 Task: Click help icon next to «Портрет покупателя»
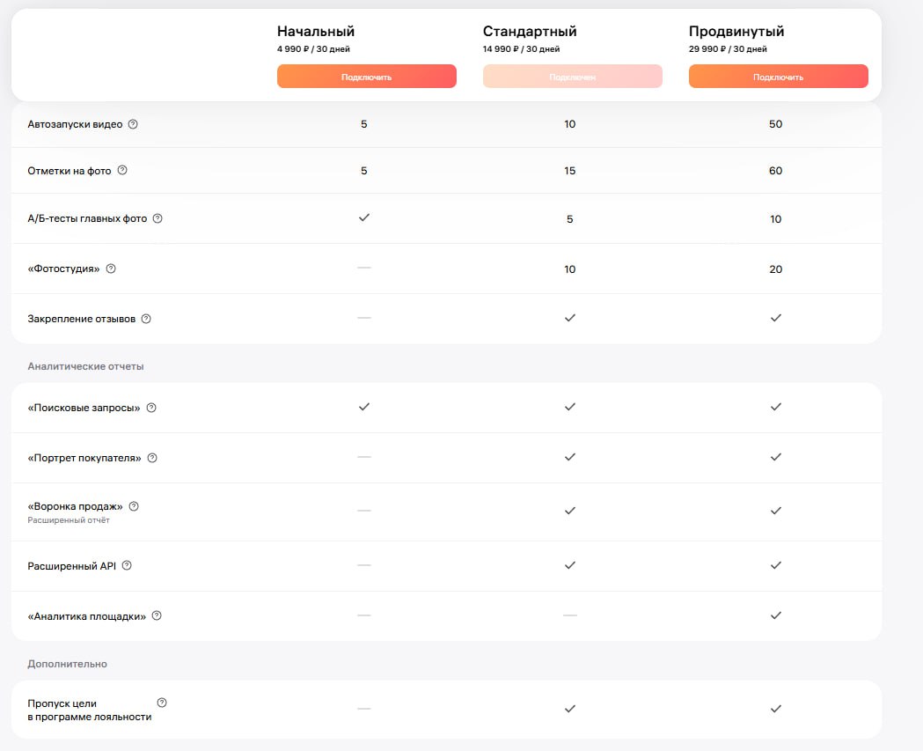click(x=152, y=458)
